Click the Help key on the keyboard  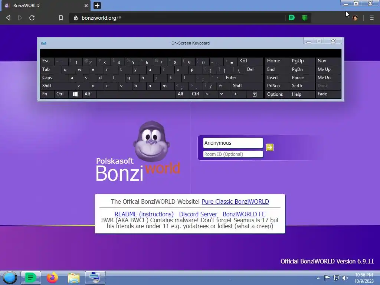coord(302,94)
